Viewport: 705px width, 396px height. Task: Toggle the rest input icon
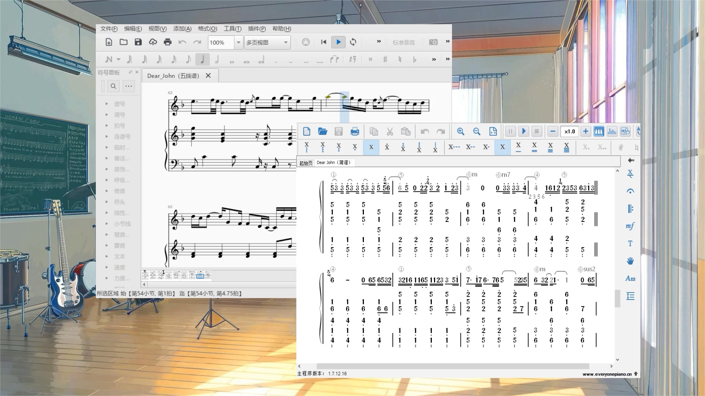pos(352,59)
